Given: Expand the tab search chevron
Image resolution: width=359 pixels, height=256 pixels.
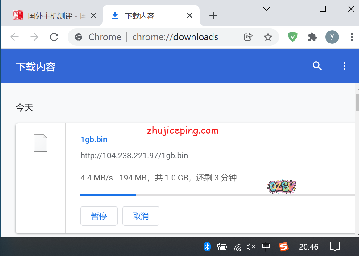Looking at the screenshot, I should 266,9.
